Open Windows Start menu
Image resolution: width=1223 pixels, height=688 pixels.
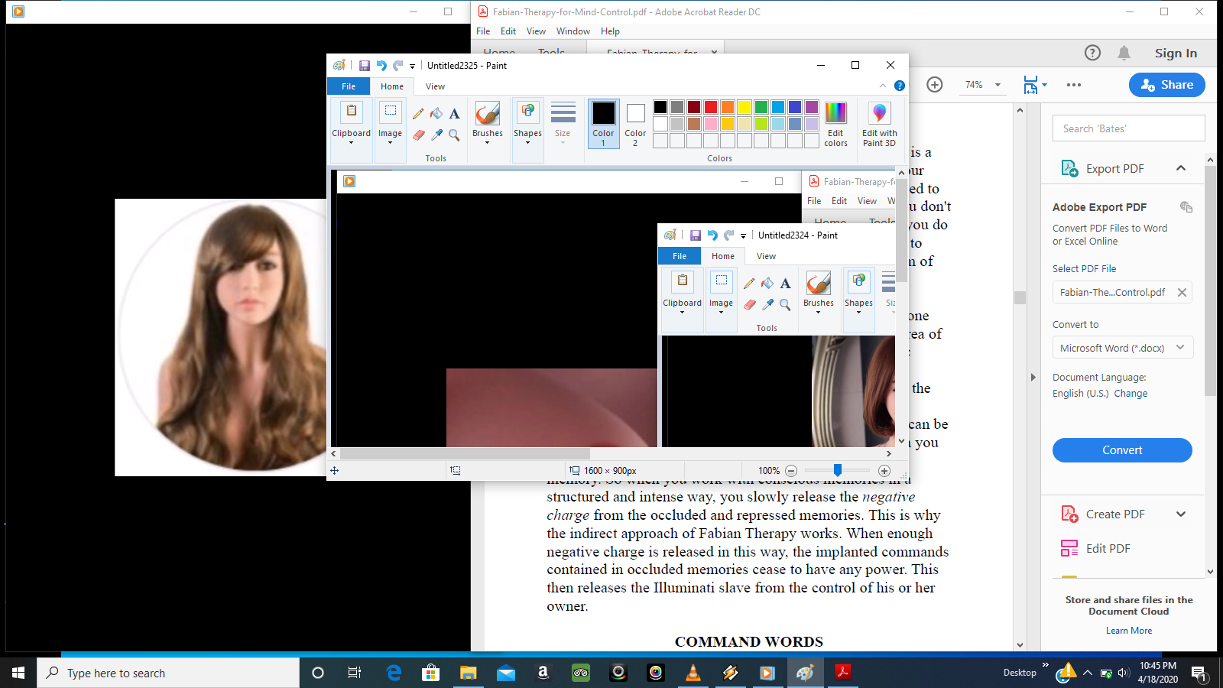18,673
